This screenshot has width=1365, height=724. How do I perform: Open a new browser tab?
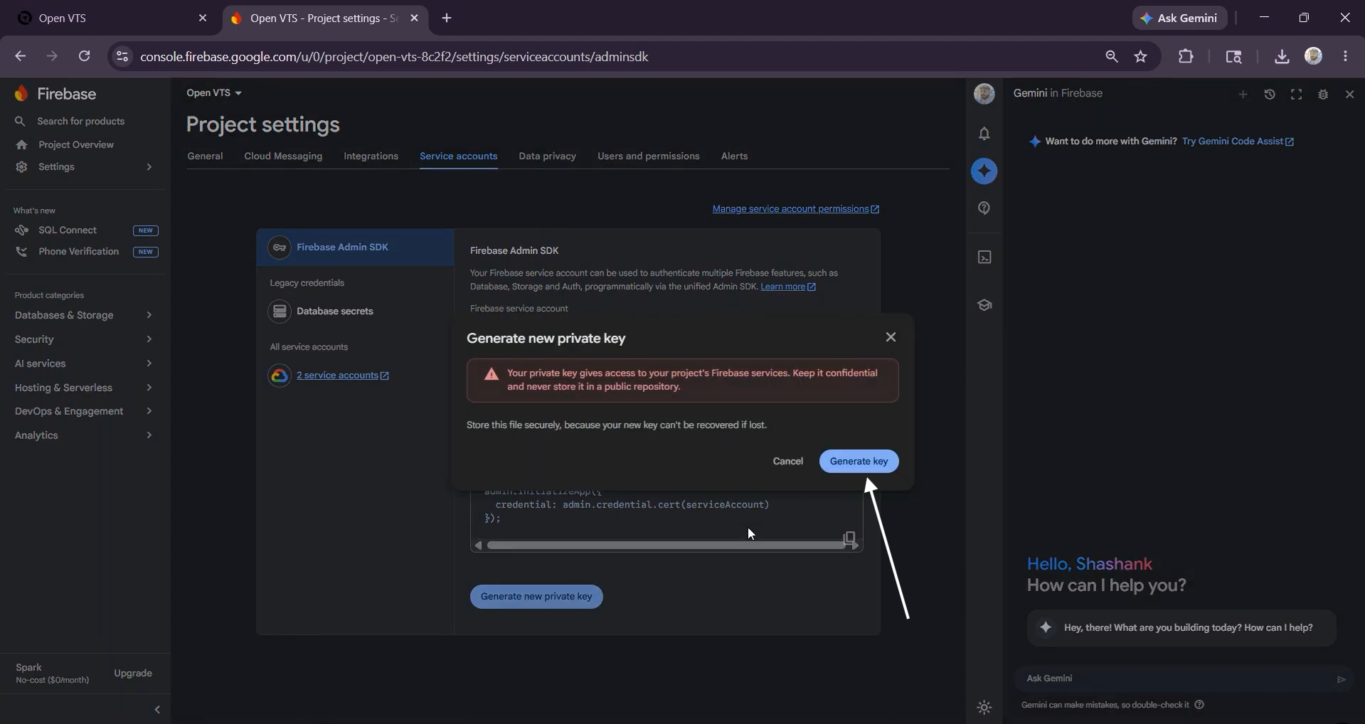(447, 18)
